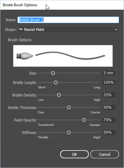Confirm brush settings with OK button
The width and height of the screenshot is (124, 168).
tap(74, 154)
